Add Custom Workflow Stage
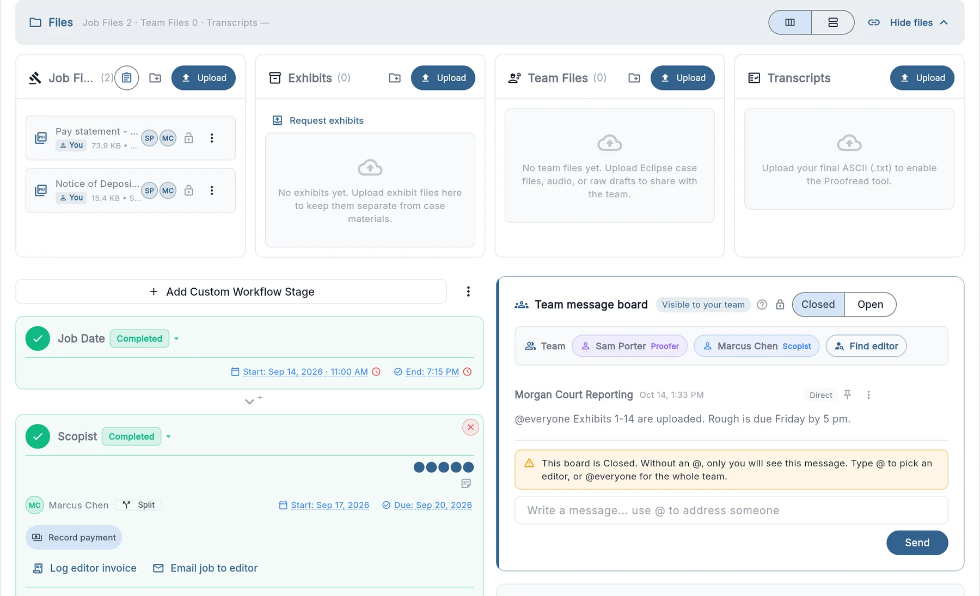980x596 pixels. point(231,291)
